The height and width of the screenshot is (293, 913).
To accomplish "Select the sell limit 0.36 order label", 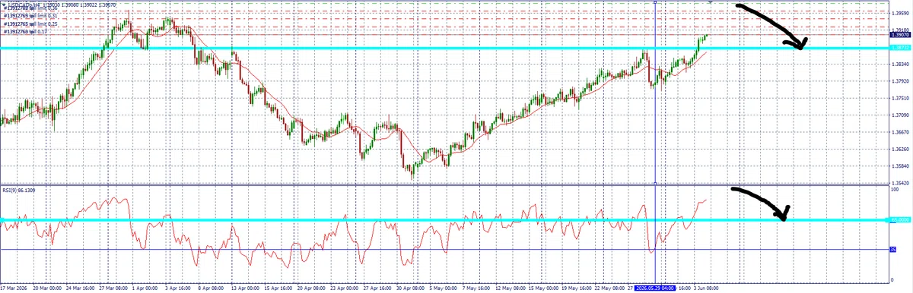I will pos(30,8).
